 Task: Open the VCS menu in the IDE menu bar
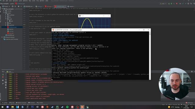tap(37, 1)
